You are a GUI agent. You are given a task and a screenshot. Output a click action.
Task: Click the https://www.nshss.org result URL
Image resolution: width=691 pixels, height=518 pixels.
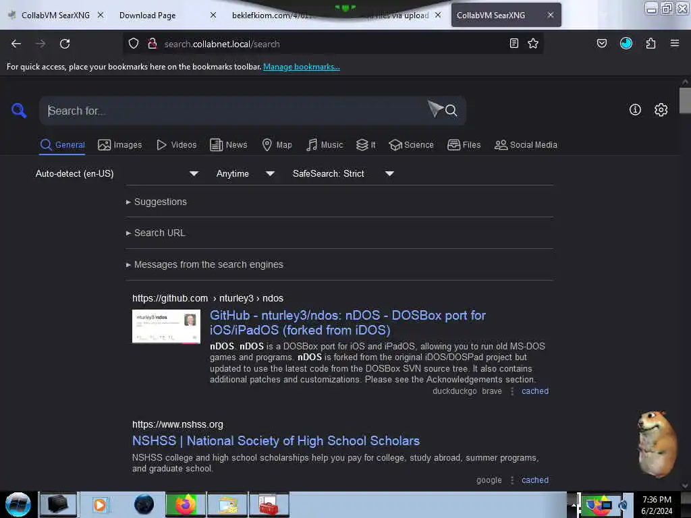(177, 424)
